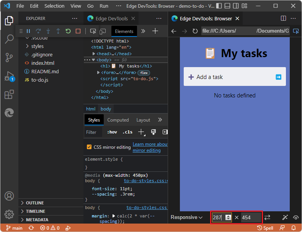The height and width of the screenshot is (232, 302).
Task: Open the Source Control view in activity bar
Action: pyautogui.click(x=9, y=58)
